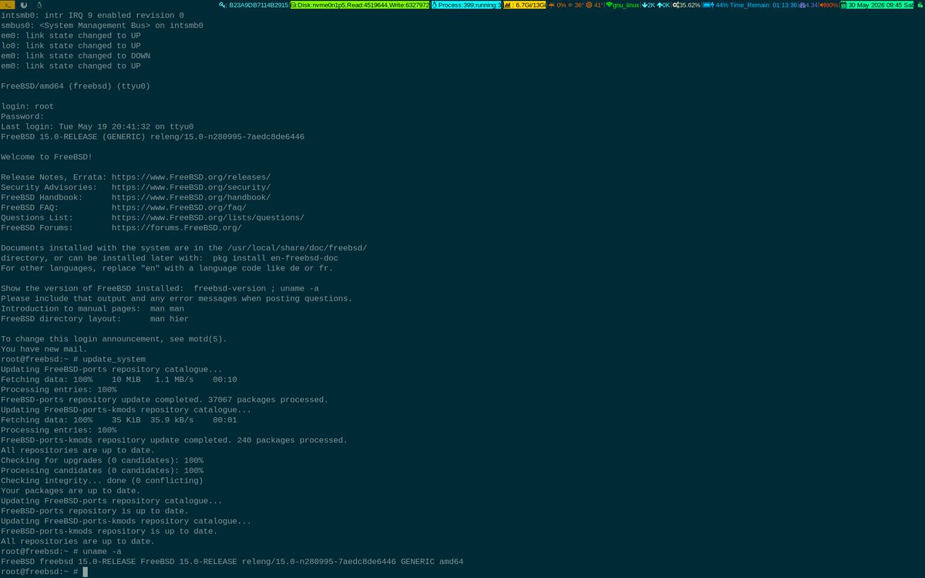Click 'To change this login announcement, see motd(5)' line
The width and height of the screenshot is (925, 578).
(x=114, y=339)
